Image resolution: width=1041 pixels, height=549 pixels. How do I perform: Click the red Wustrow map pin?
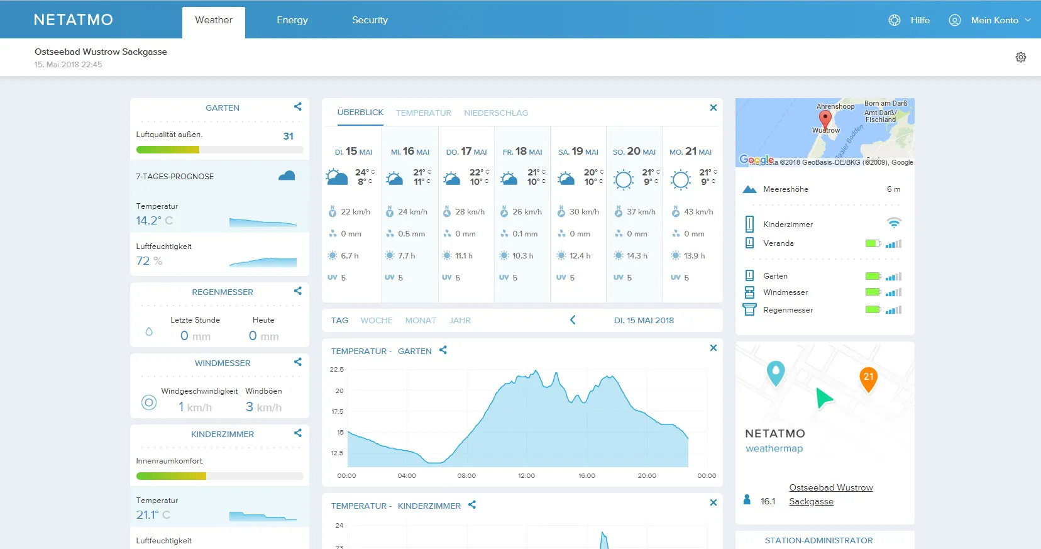pyautogui.click(x=825, y=119)
